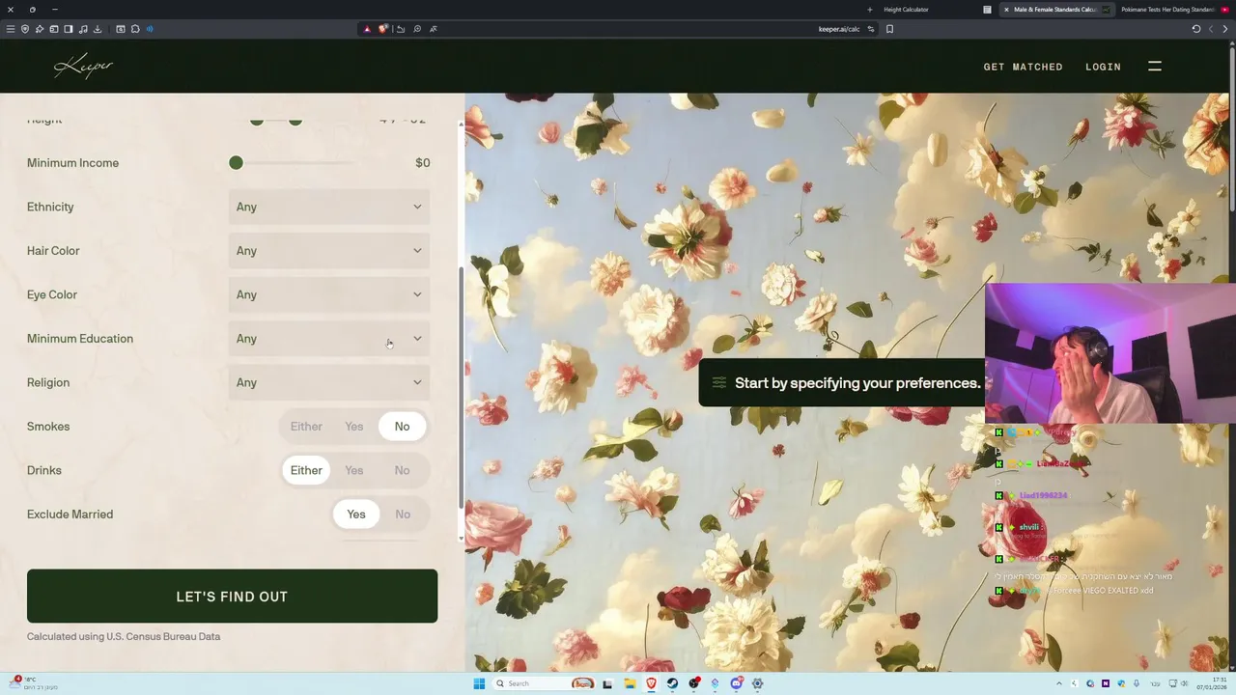This screenshot has height=695, width=1236.
Task: Click the Minimum Income value $0
Action: pyautogui.click(x=422, y=163)
